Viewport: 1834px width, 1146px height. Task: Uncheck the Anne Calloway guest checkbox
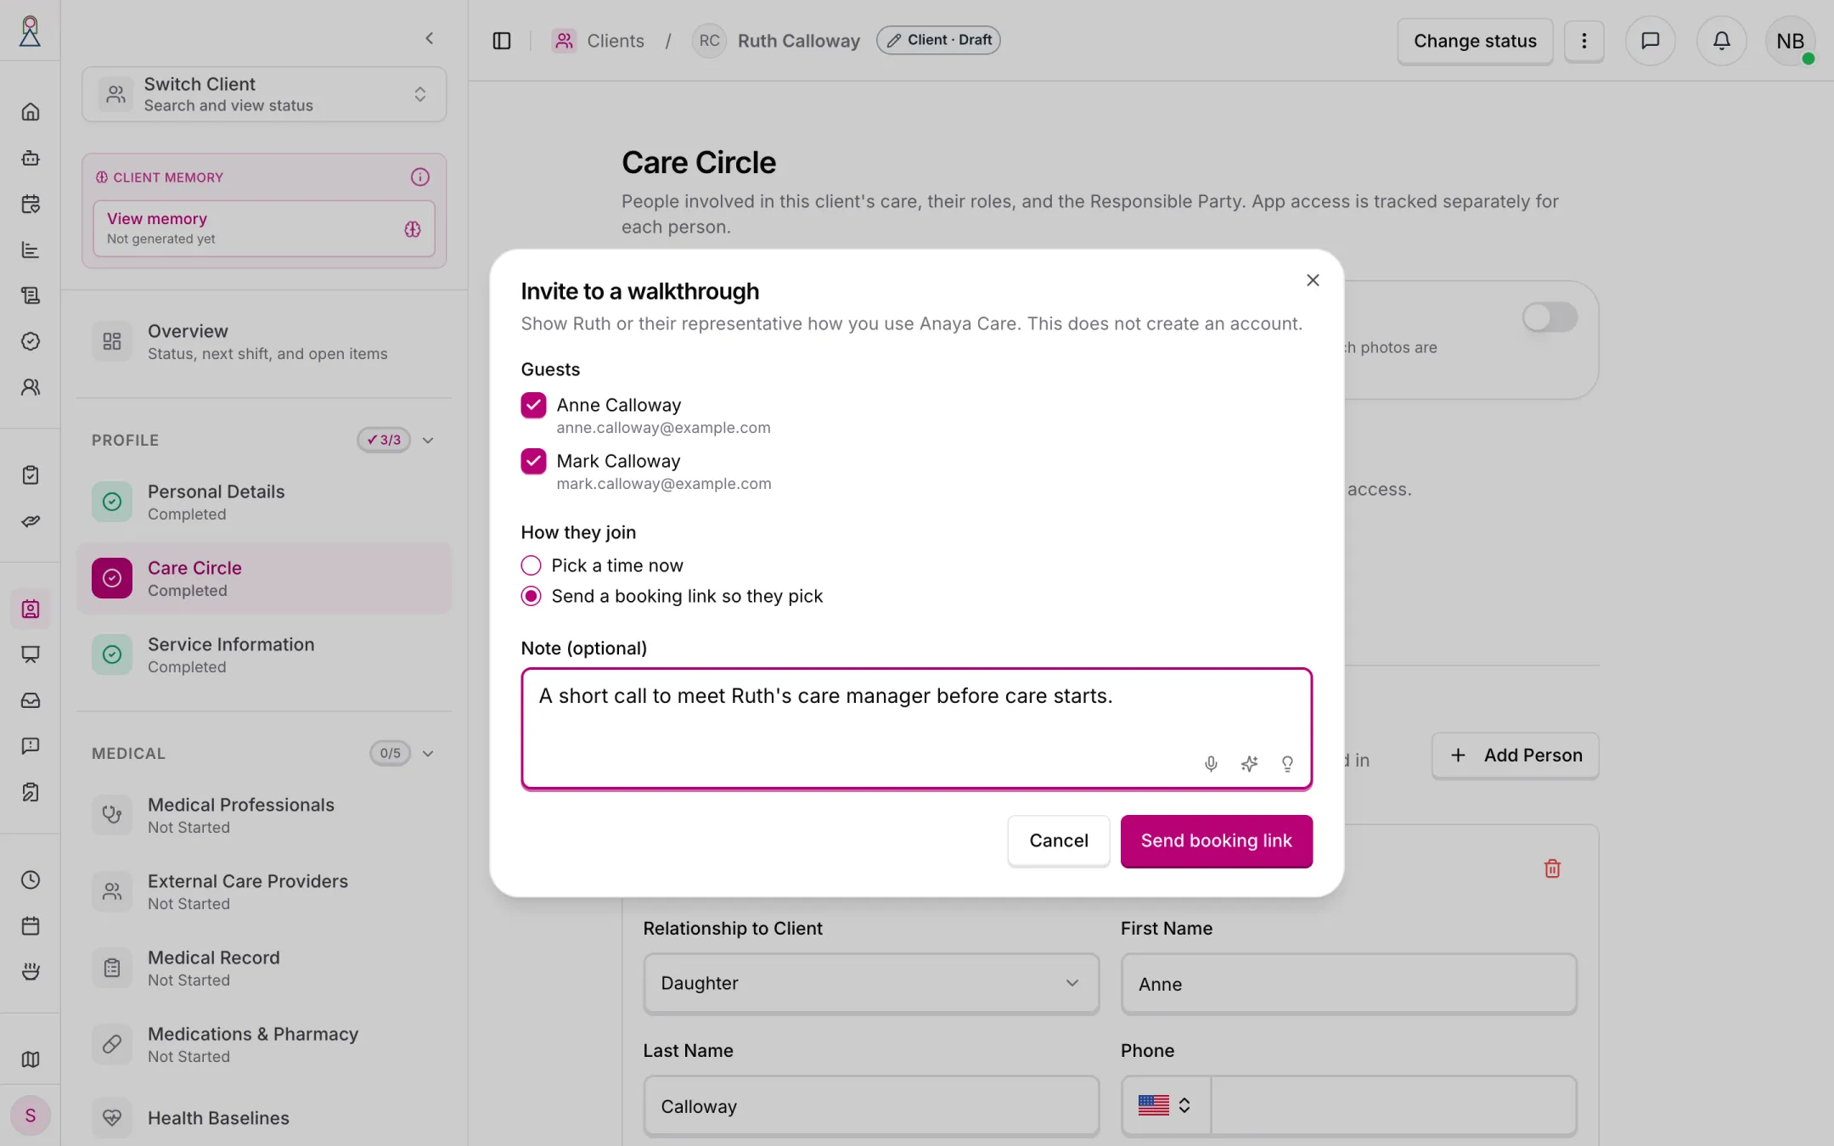click(533, 405)
